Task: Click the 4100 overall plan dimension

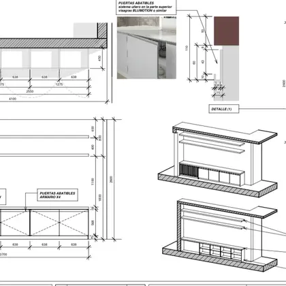Action: pyautogui.click(x=12, y=99)
